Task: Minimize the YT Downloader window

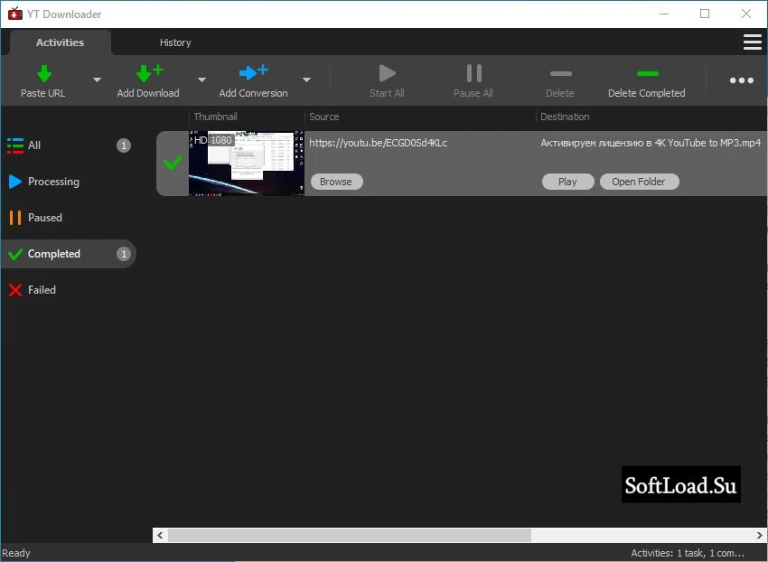Action: coord(664,14)
